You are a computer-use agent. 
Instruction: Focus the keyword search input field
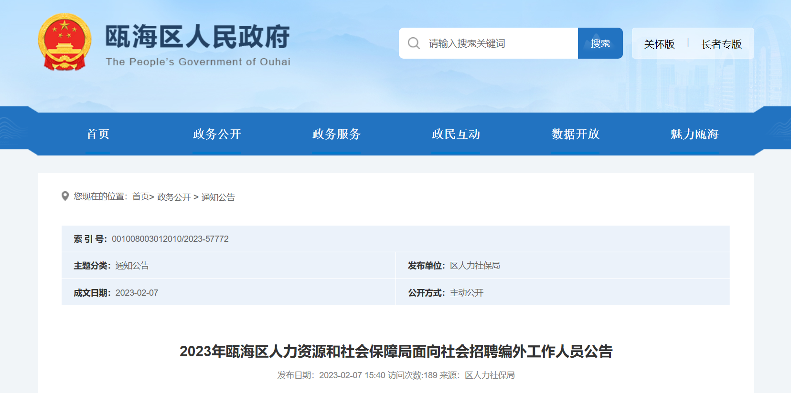click(x=497, y=43)
